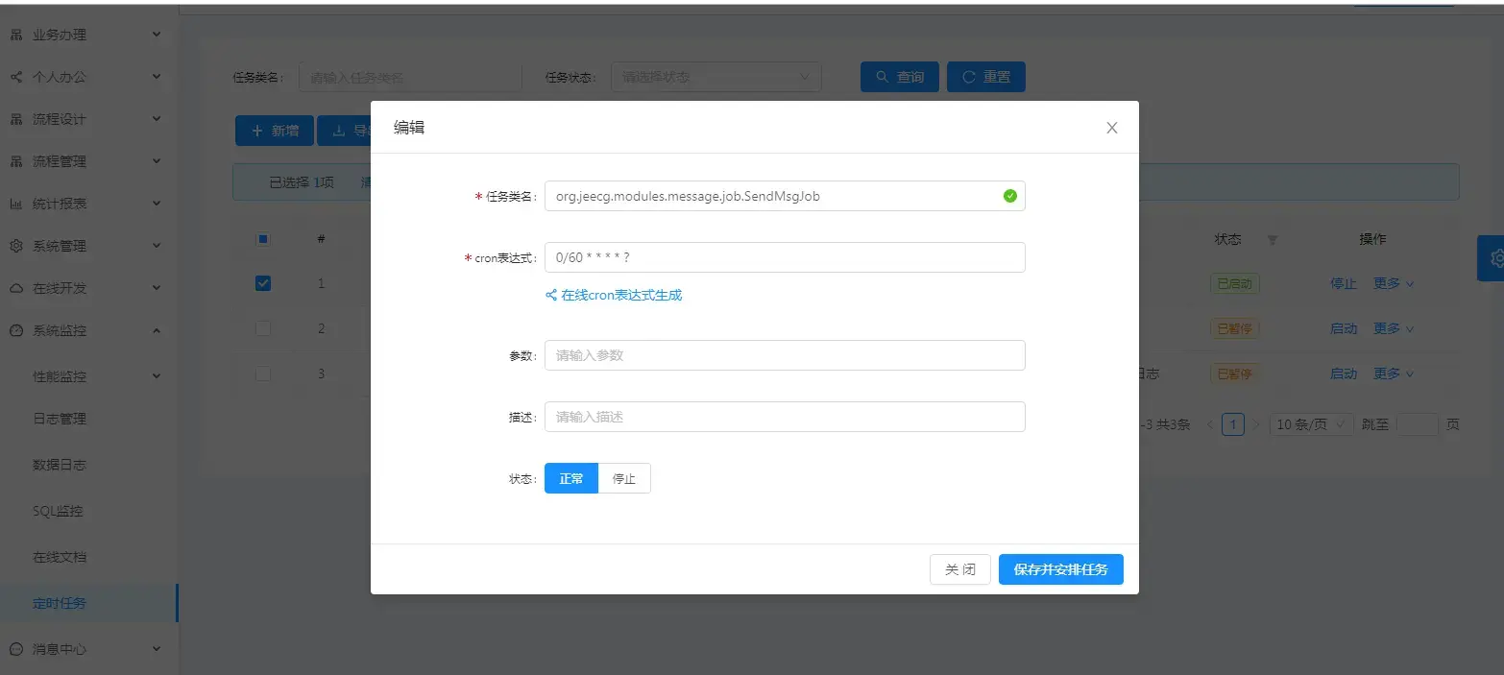Expand the 在线开发 menu chevron
The width and height of the screenshot is (1504, 675).
coord(157,288)
